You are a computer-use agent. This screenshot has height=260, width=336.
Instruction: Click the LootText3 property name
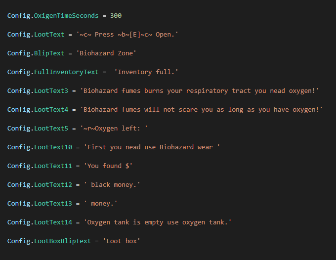[51, 91]
